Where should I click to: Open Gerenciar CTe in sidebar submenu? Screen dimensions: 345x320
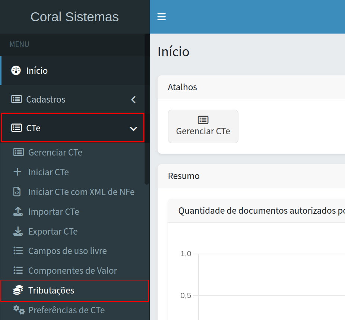click(55, 152)
